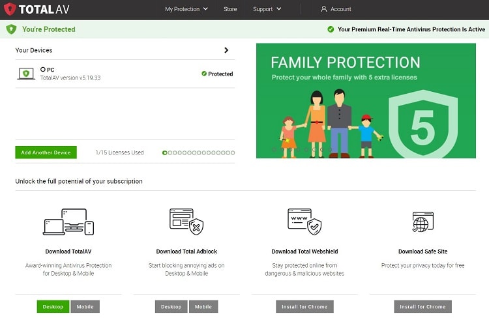This screenshot has height=318, width=489.
Task: Install Safe Site for Chrome
Action: pos(423,307)
